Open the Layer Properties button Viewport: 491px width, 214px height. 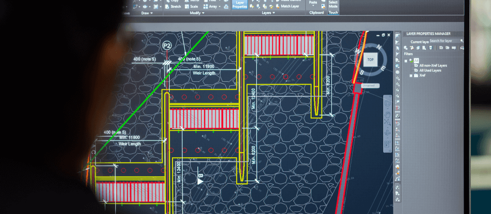[240, 5]
